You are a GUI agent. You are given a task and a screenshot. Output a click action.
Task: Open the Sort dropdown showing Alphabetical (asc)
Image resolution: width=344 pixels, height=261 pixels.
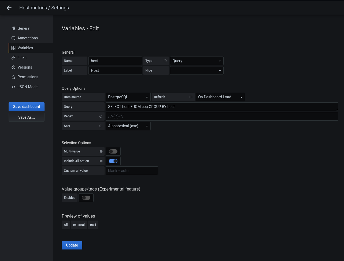pos(128,126)
